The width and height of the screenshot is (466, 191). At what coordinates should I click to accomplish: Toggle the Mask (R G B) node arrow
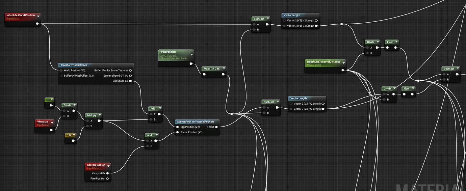(x=223, y=69)
